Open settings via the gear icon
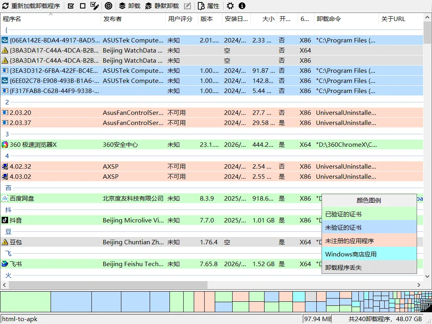Image resolution: width=432 pixels, height=324 pixels. 230,6
